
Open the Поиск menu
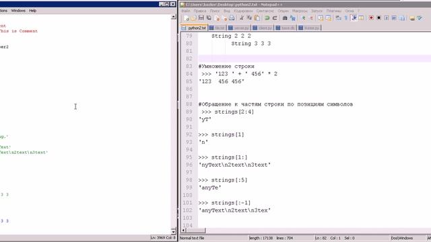(215, 11)
